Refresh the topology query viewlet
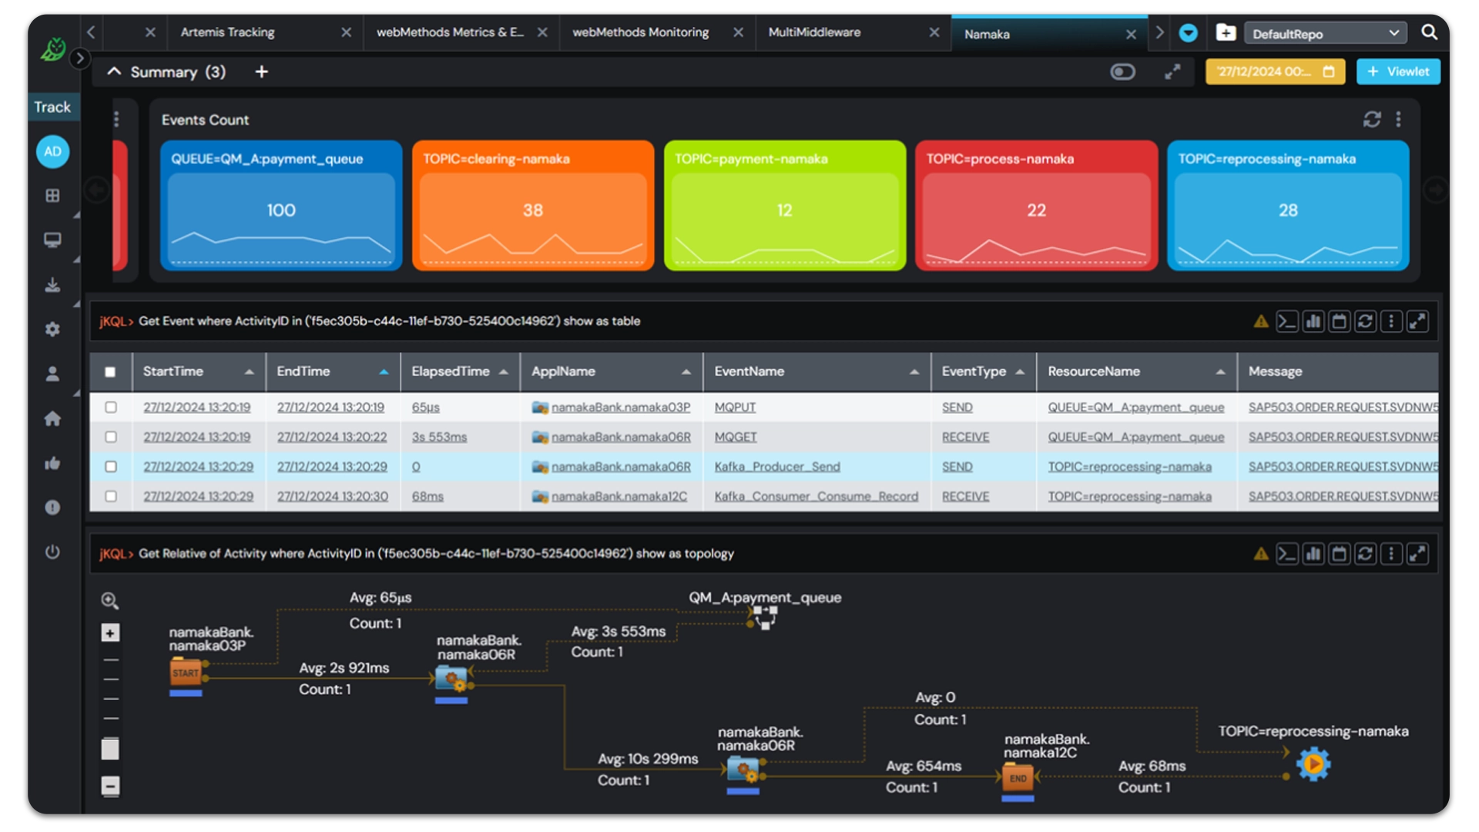 (1365, 554)
